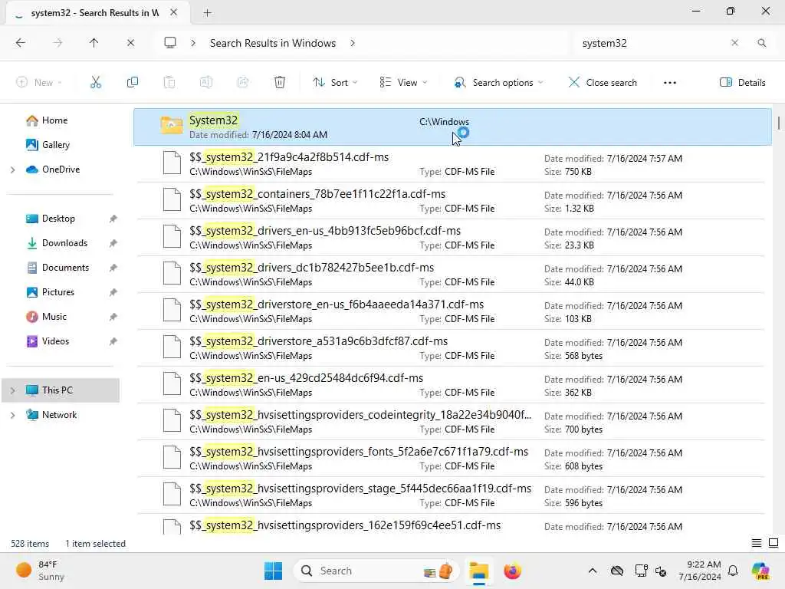Open Copilot preview icon in taskbar
This screenshot has height=589, width=785.
coord(760,571)
